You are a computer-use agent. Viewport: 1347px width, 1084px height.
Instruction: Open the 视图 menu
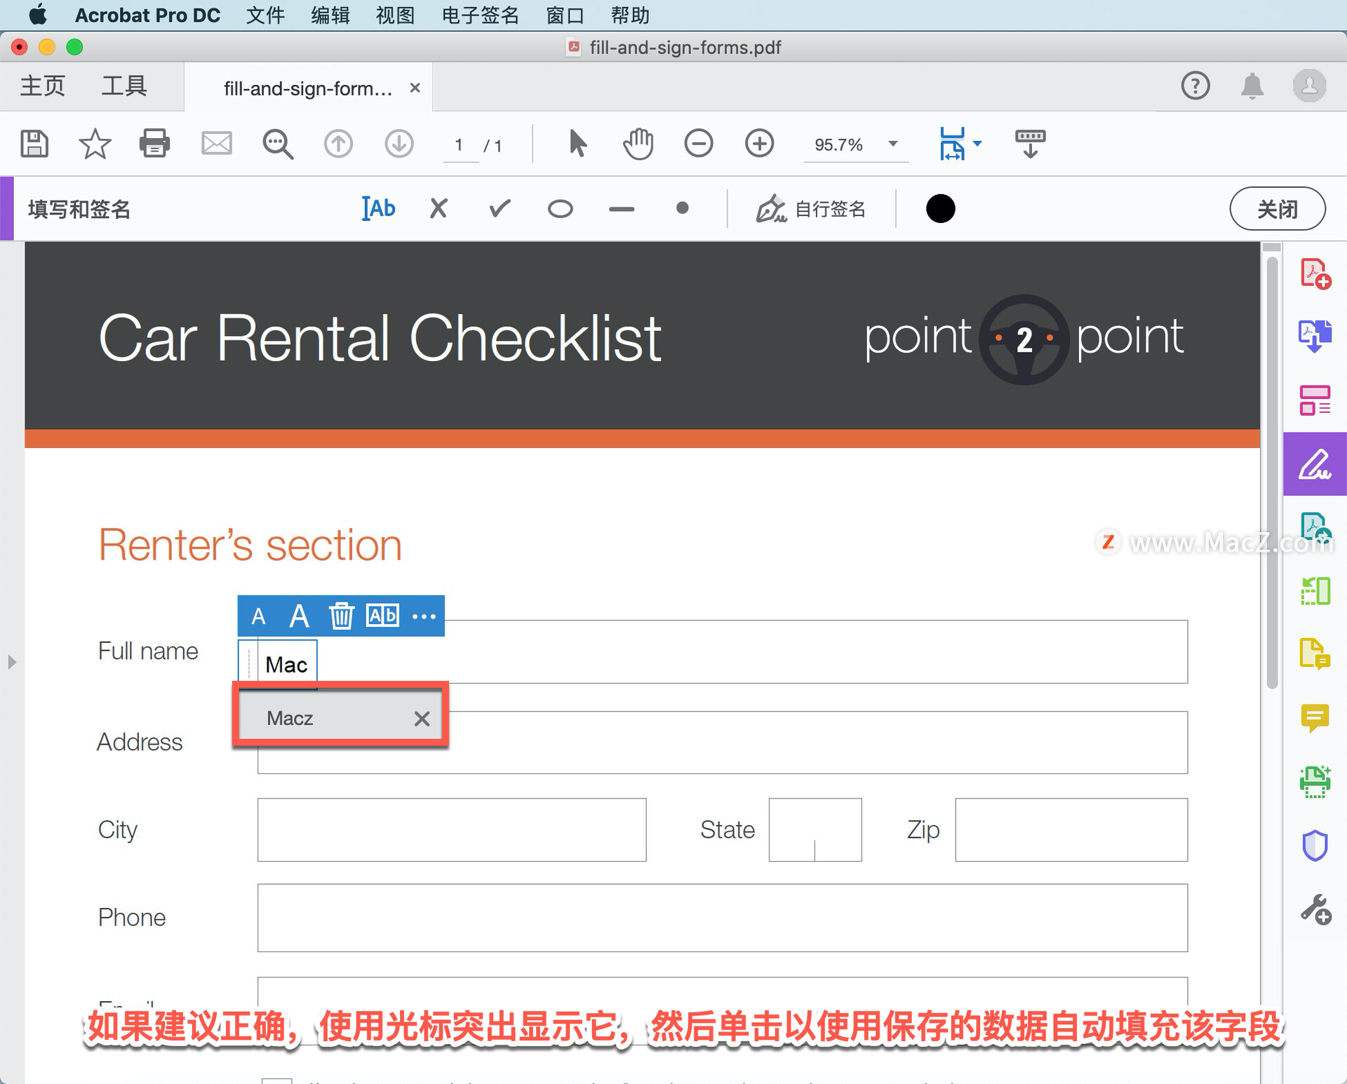[395, 15]
